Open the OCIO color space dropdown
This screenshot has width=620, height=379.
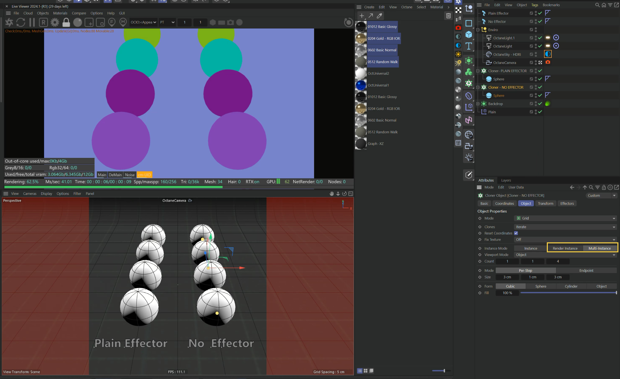pos(143,22)
